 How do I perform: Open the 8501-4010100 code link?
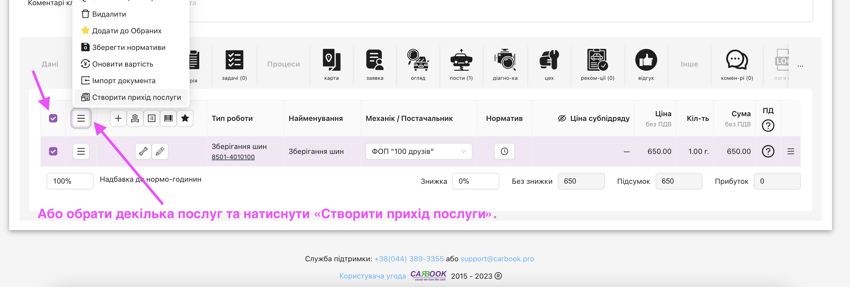[233, 157]
